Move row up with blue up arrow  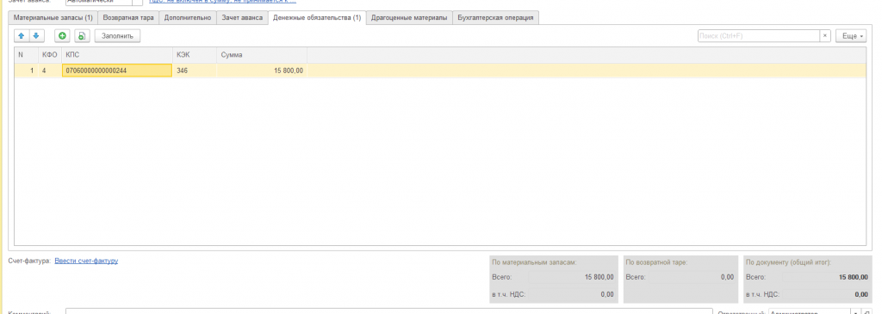click(22, 36)
